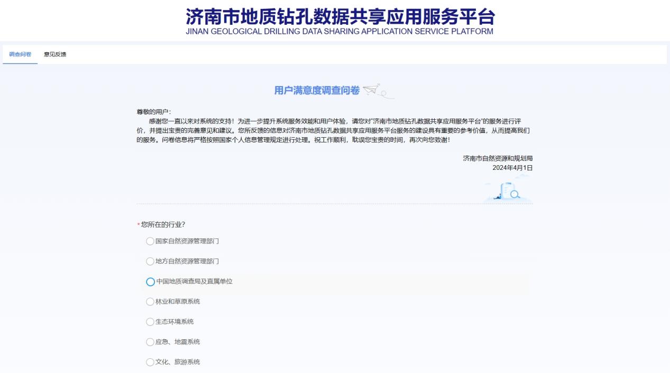
Task: Pick 中国地质调查局及直属单位 as your industry
Action: (150, 282)
